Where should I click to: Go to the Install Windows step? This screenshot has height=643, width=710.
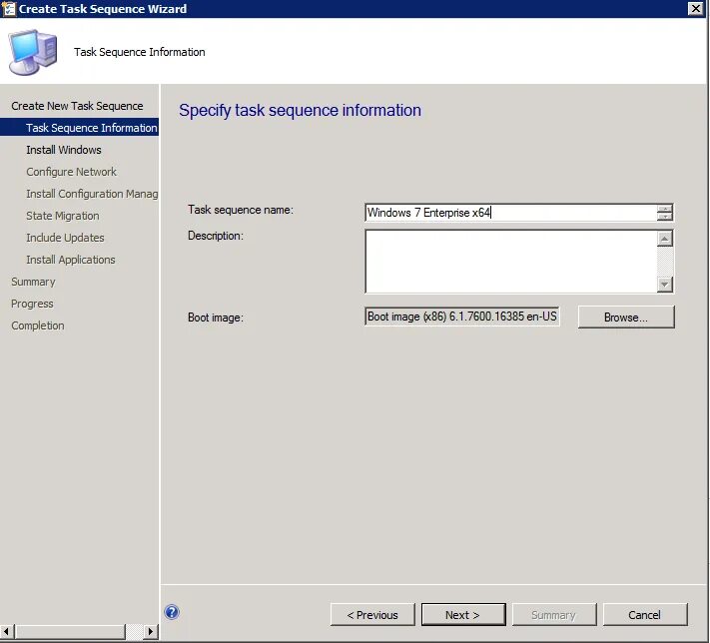pyautogui.click(x=64, y=150)
